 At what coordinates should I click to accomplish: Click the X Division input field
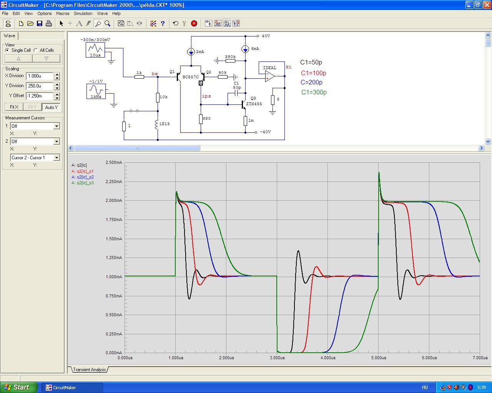40,76
